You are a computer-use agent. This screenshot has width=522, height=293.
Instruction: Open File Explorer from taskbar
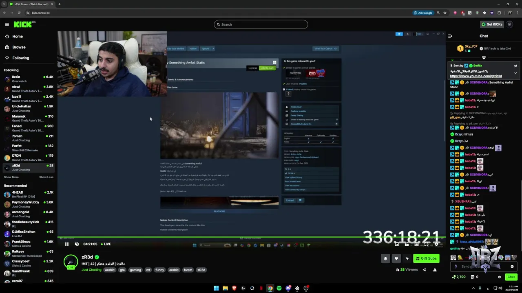(x=225, y=288)
